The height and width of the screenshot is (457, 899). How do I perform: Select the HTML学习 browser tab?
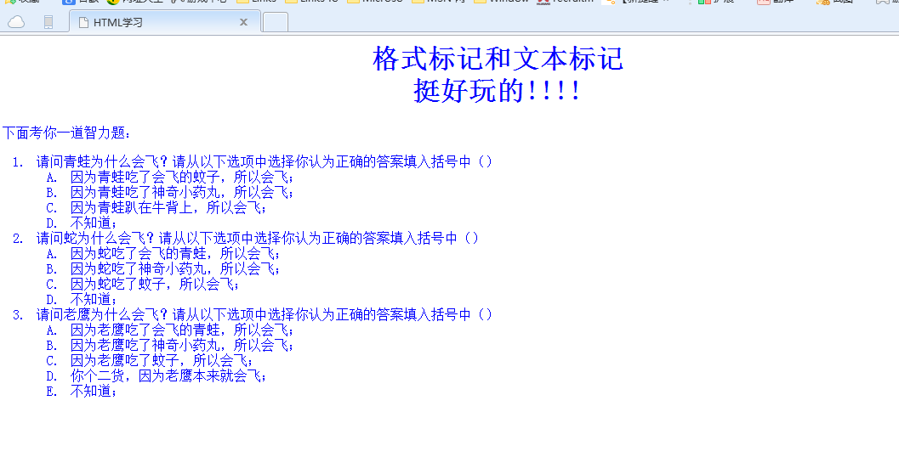coord(164,22)
